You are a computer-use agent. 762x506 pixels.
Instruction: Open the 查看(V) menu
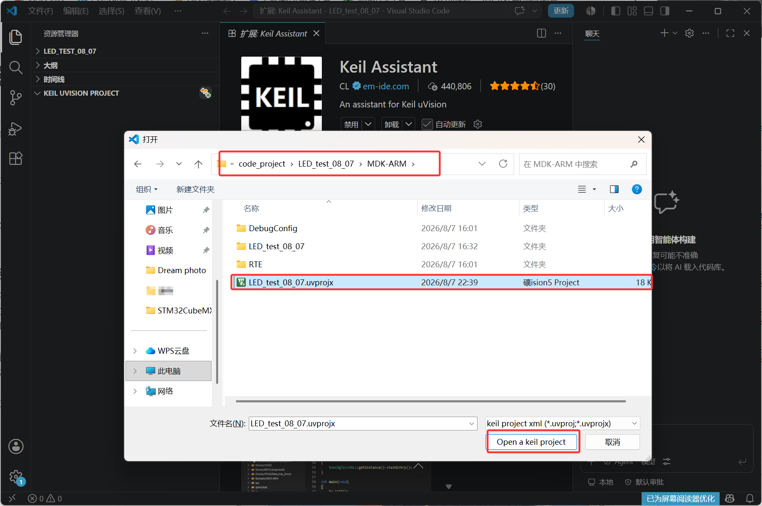tap(148, 11)
